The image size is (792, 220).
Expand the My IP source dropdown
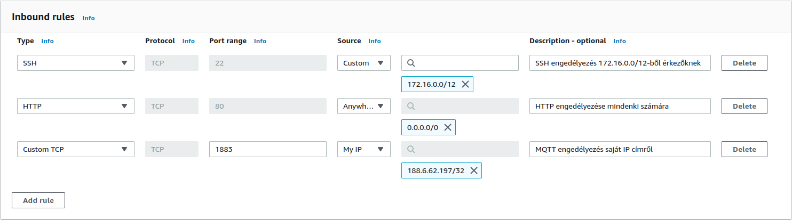[x=363, y=149]
